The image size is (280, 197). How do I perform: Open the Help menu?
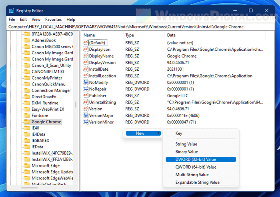tap(71, 20)
